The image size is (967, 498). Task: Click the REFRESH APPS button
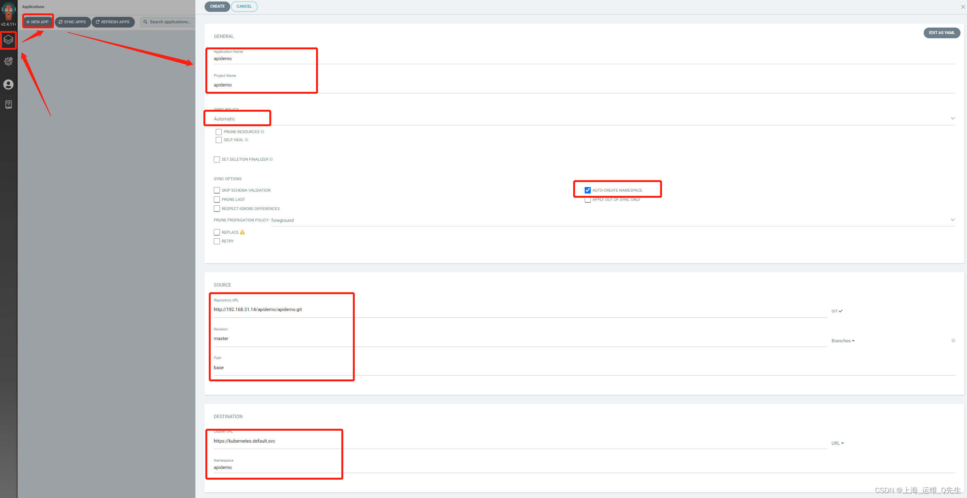pos(112,21)
